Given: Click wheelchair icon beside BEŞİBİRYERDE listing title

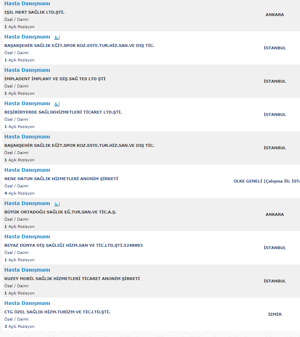Looking at the screenshot, I should (57, 104).
